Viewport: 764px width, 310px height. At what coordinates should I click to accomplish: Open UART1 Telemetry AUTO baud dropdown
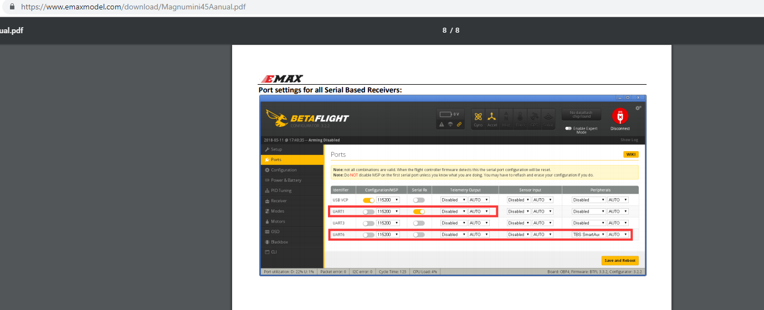coord(479,211)
